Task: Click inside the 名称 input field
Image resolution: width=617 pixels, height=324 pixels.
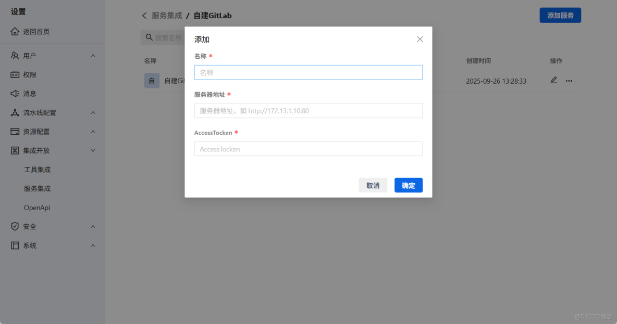Action: pos(308,72)
